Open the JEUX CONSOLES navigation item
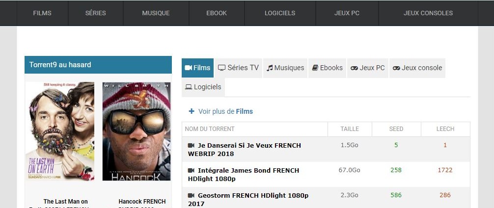The height and width of the screenshot is (208, 494). (428, 13)
